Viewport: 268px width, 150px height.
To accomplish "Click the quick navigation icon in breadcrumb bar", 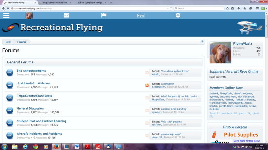I will [202, 42].
